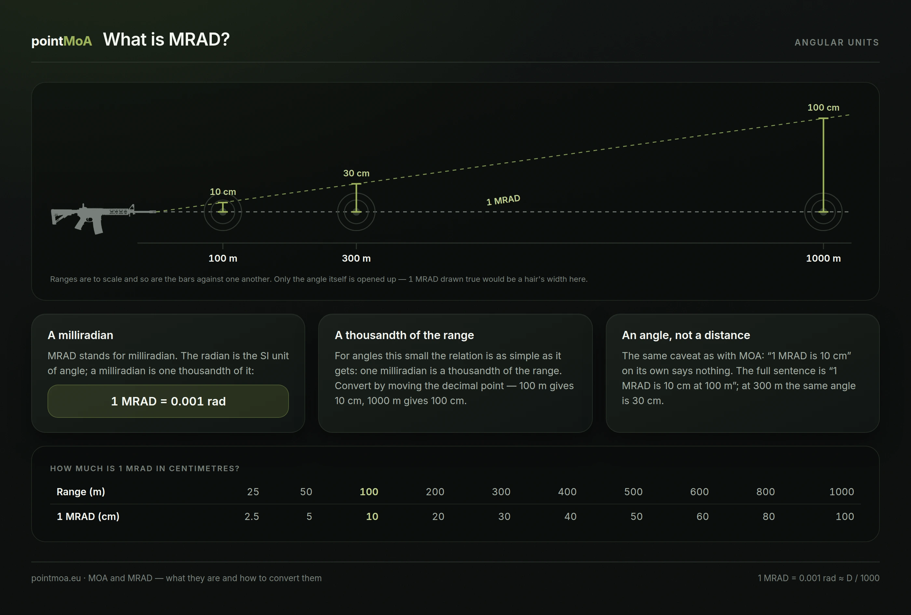Click the ANGULAR UNITS label
This screenshot has height=615, width=911.
(x=836, y=42)
